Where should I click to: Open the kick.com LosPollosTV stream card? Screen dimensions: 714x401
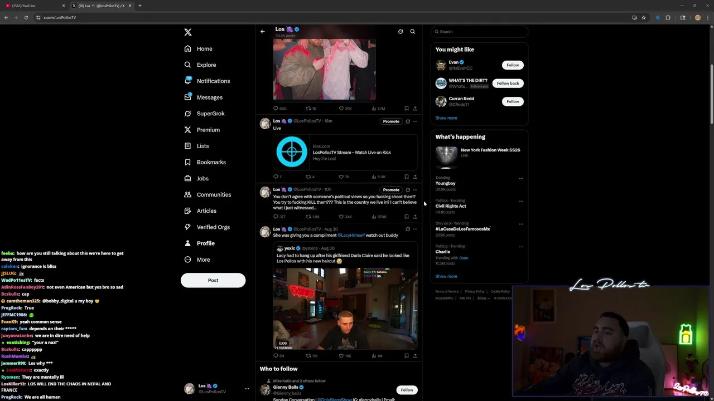[345, 152]
